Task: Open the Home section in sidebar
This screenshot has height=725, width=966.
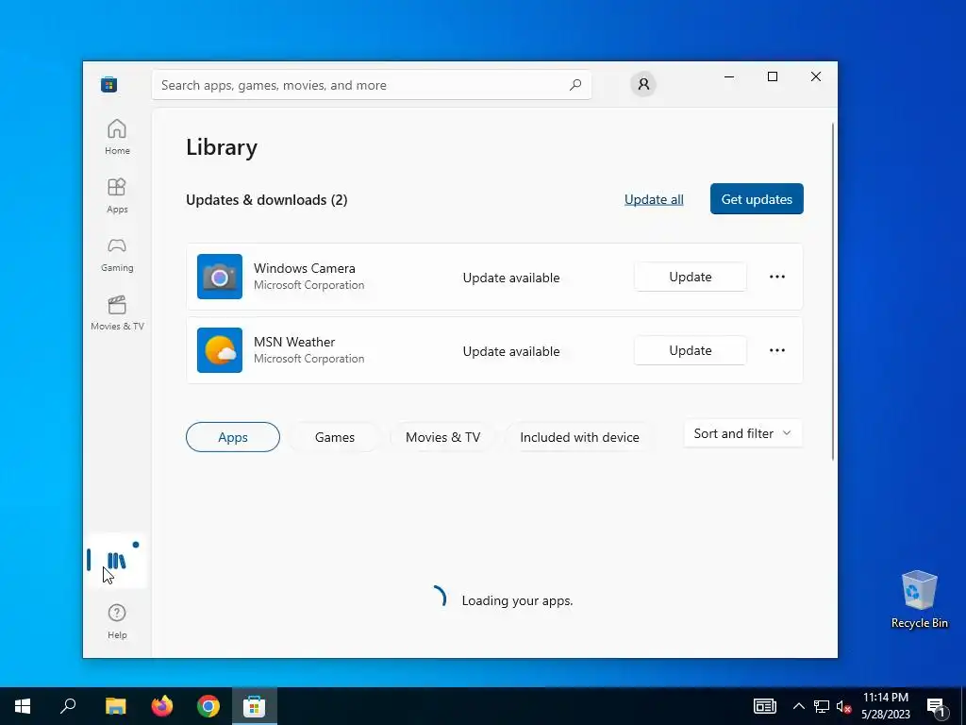Action: coord(117,137)
